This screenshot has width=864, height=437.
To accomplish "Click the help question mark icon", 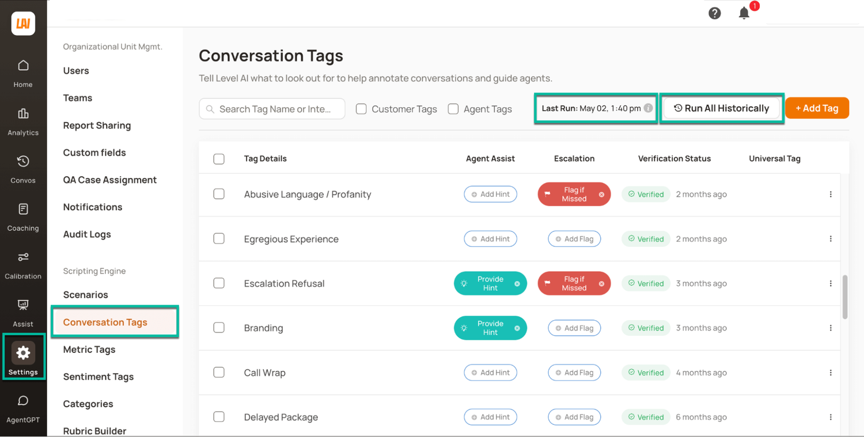I will [x=715, y=13].
